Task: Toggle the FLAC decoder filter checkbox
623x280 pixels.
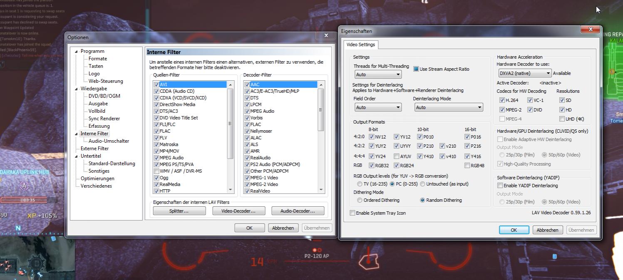Action: [247, 124]
